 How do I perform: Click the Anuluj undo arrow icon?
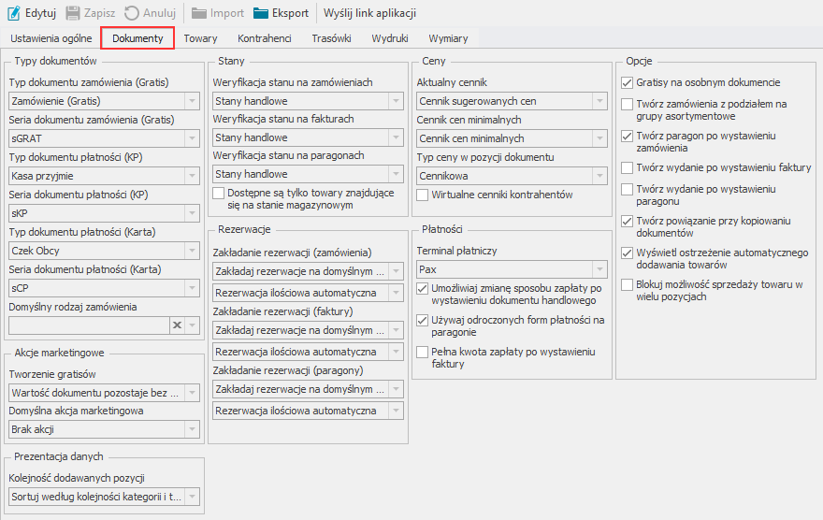tap(132, 13)
